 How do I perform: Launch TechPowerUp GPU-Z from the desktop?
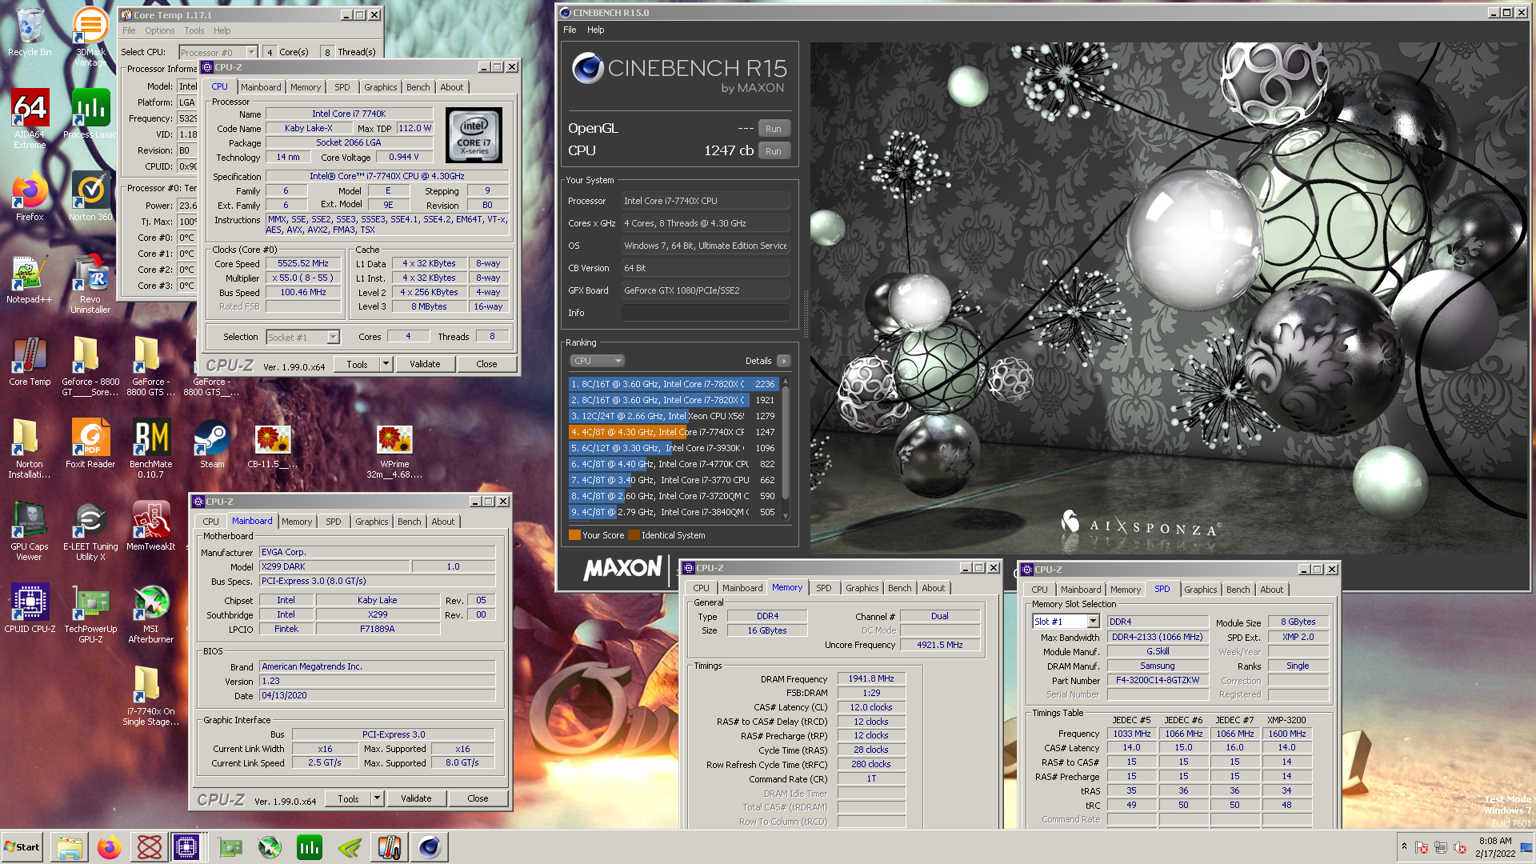click(x=90, y=613)
